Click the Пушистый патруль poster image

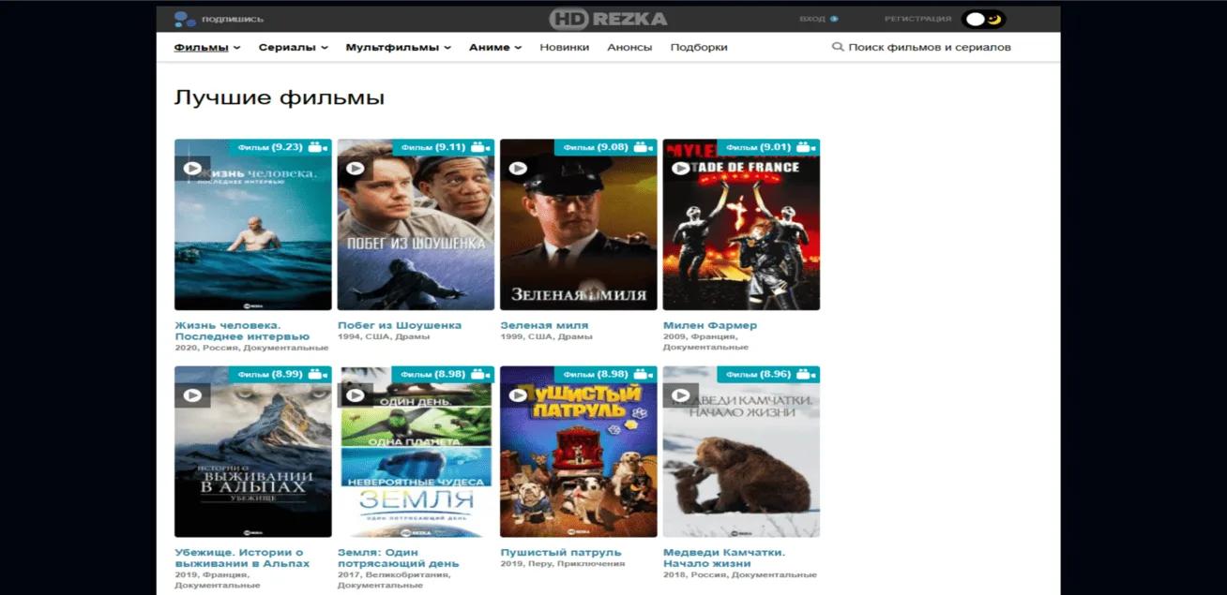579,452
